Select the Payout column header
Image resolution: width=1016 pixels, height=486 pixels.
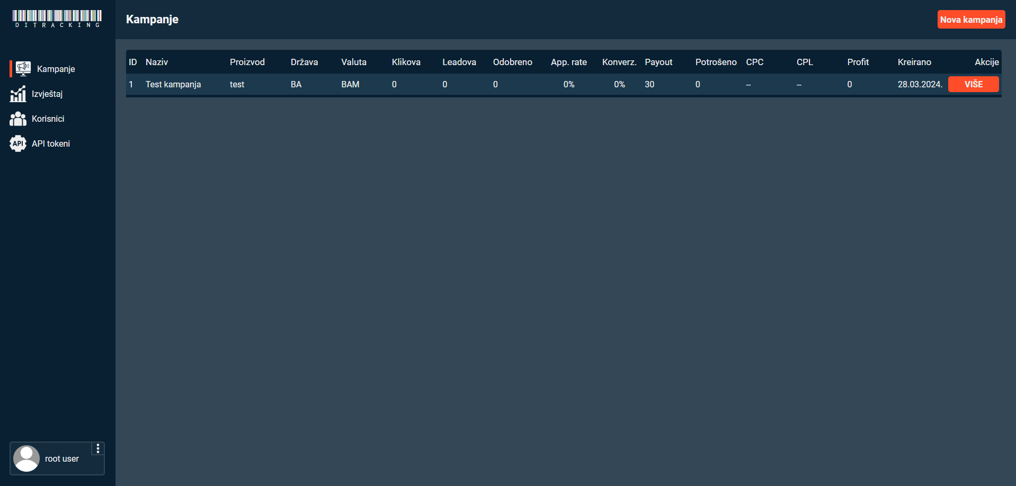click(x=658, y=62)
